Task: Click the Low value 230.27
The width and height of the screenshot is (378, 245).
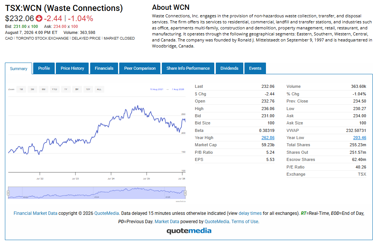Action: (x=360, y=109)
